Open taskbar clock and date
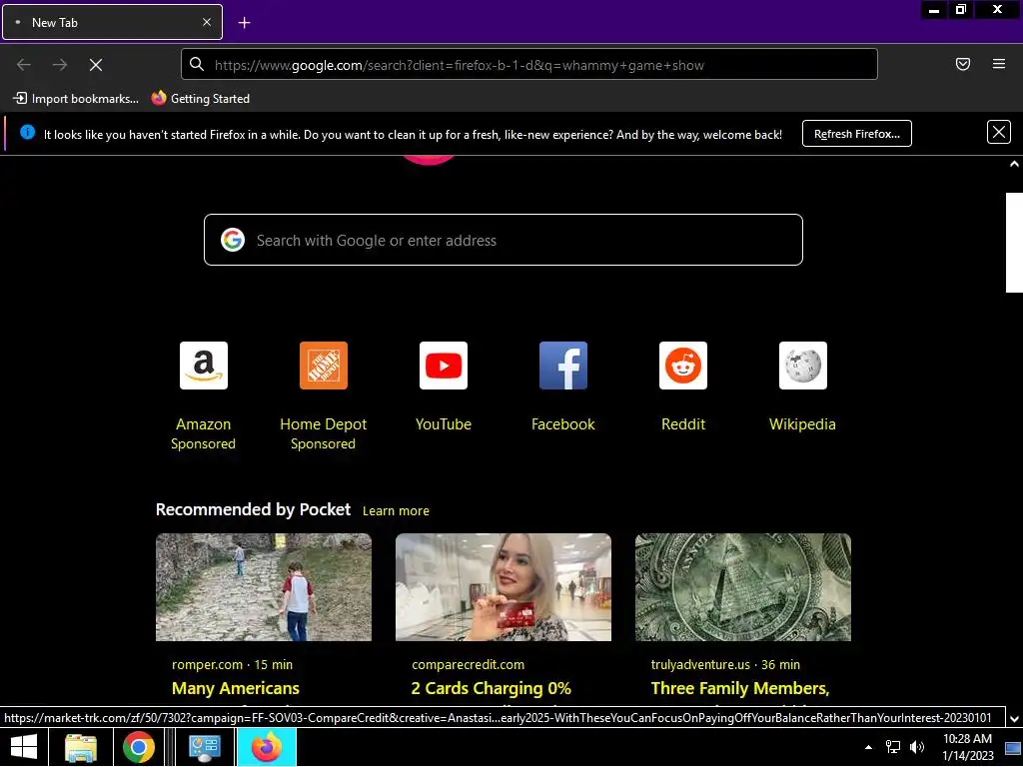Image resolution: width=1023 pixels, height=767 pixels. pyautogui.click(x=967, y=747)
